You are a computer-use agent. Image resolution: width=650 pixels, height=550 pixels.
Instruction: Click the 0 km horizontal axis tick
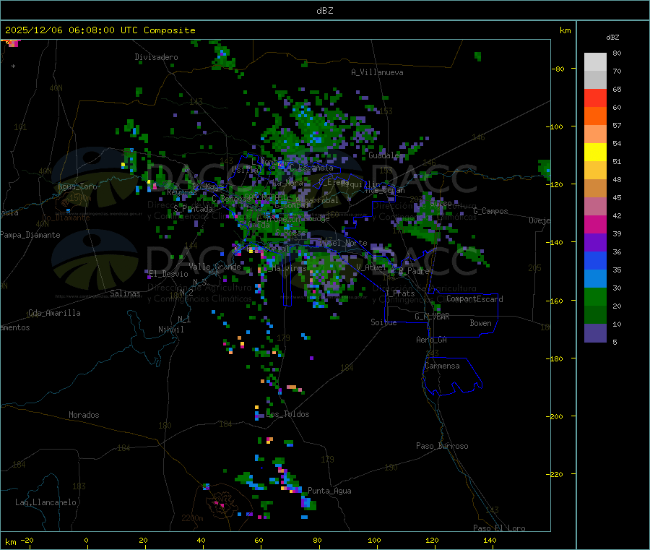pos(86,540)
